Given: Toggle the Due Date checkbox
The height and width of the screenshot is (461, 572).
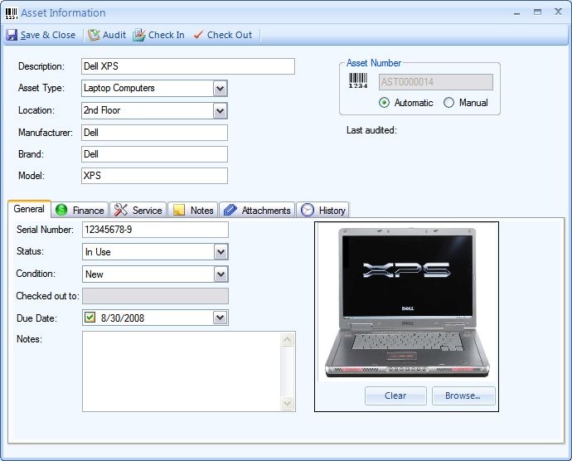Looking at the screenshot, I should [x=90, y=317].
